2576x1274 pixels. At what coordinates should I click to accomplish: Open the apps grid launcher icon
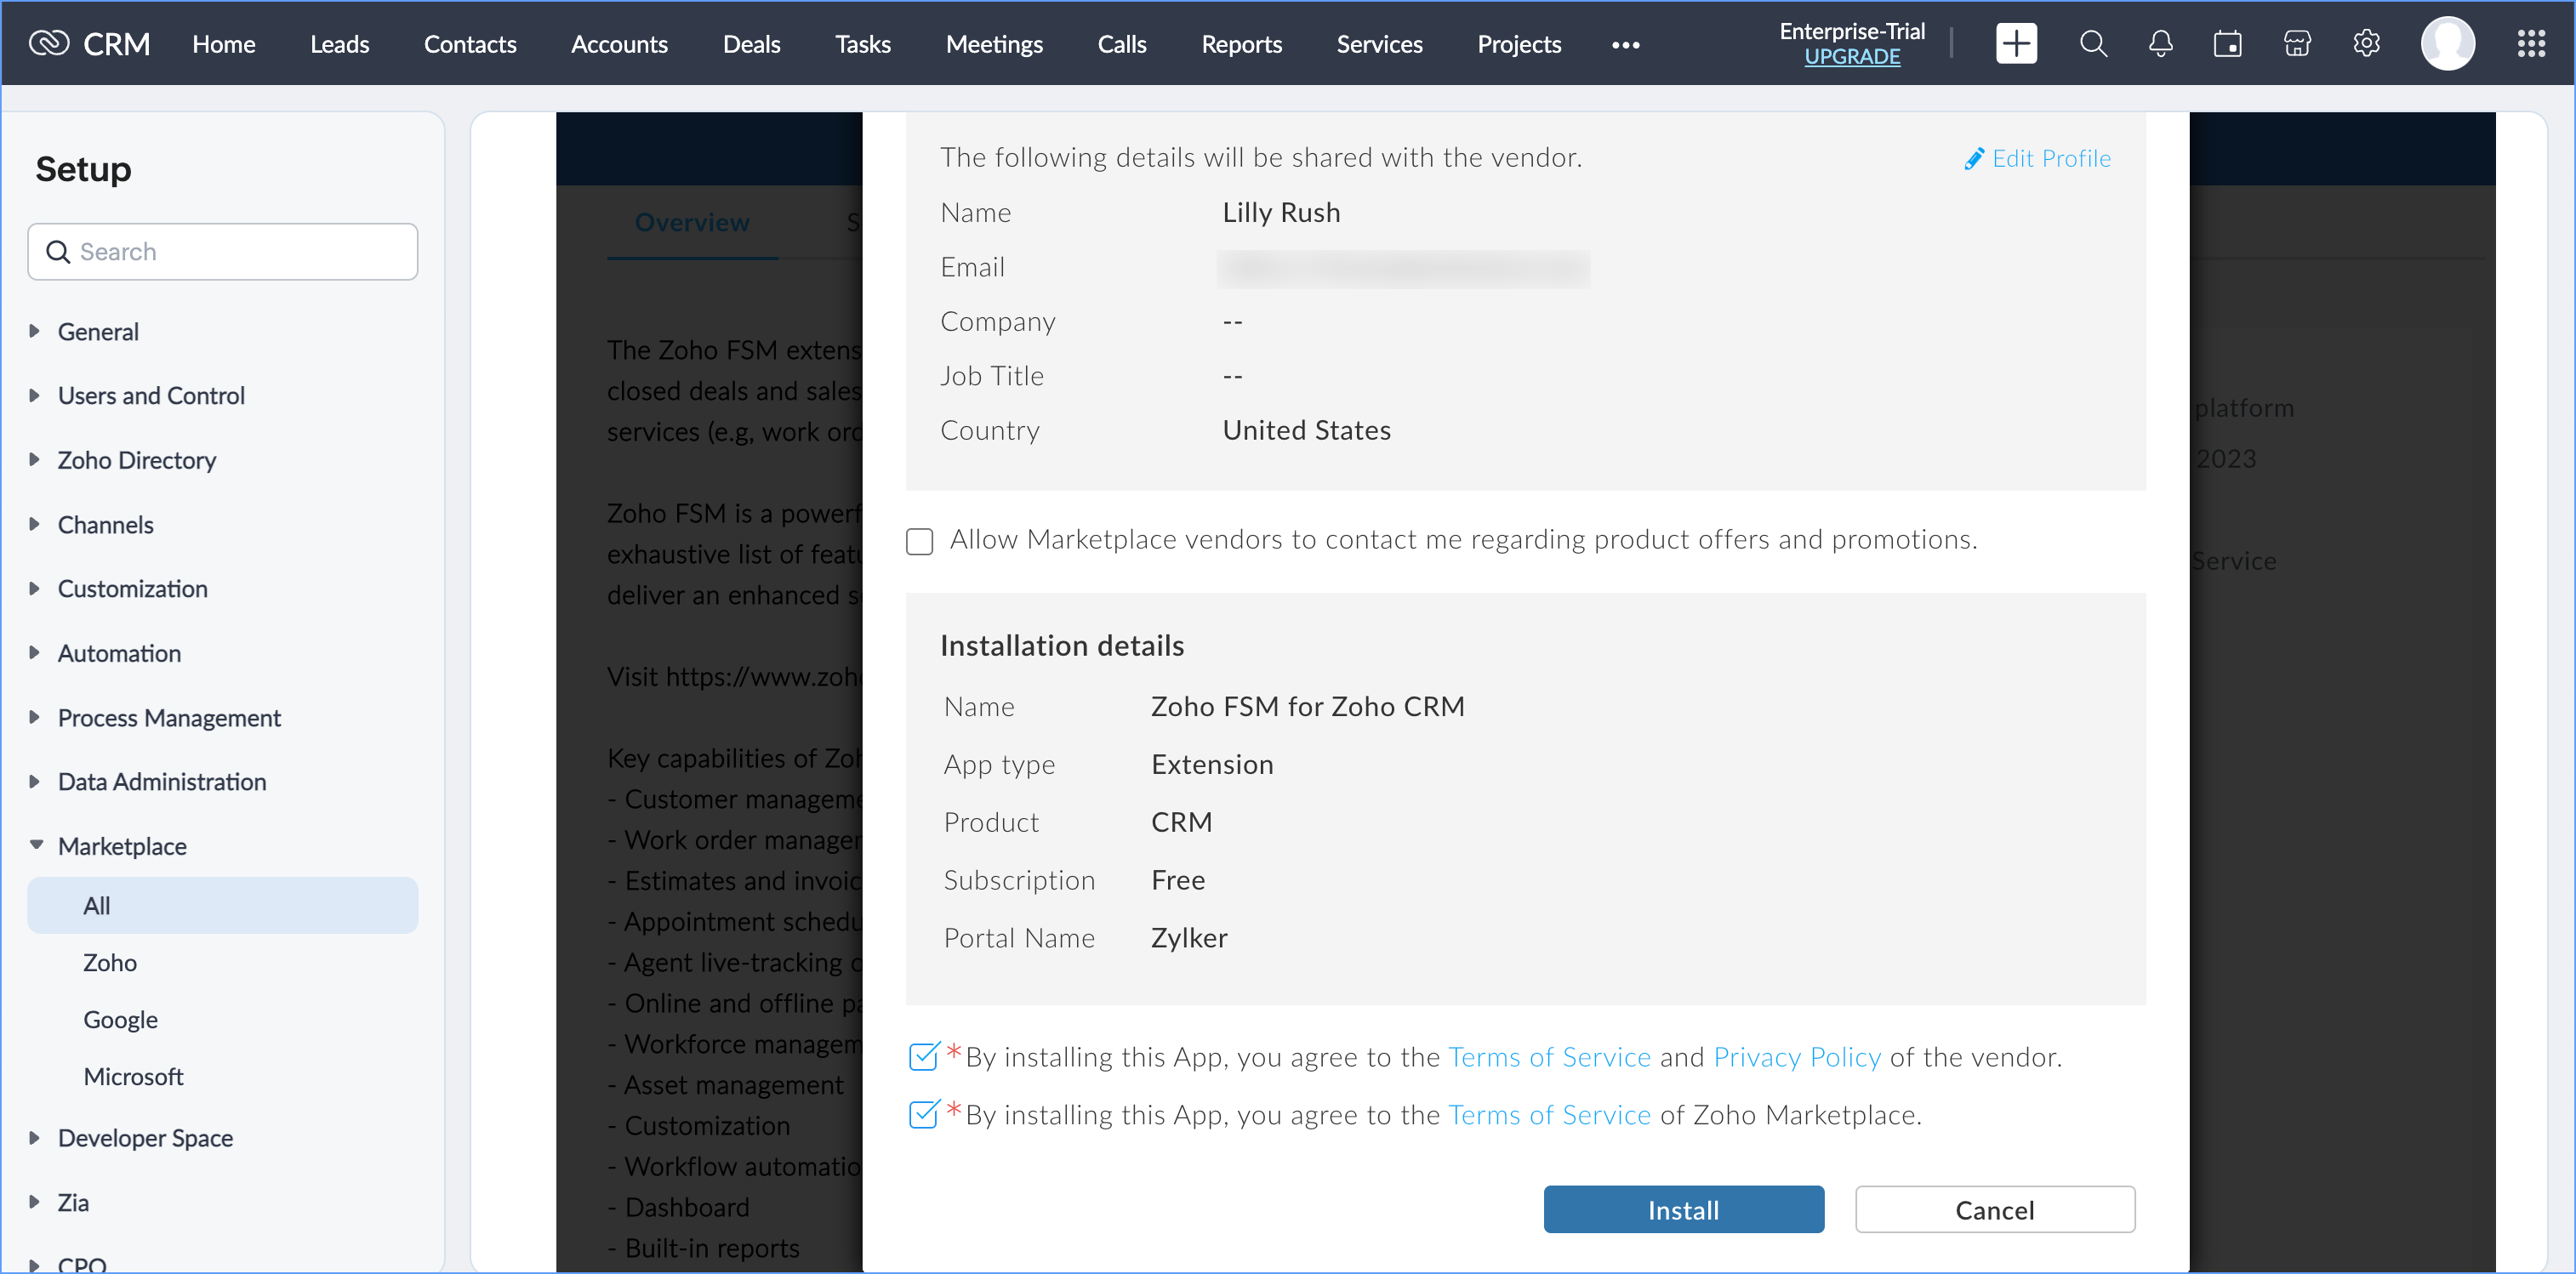coord(2530,44)
